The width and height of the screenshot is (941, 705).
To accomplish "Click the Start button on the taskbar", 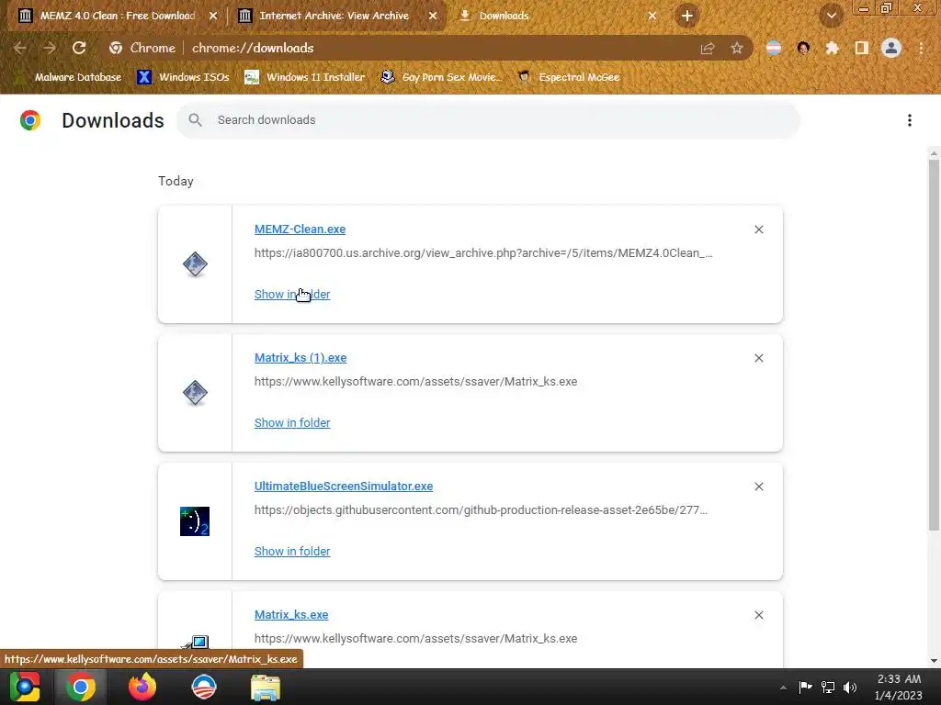I will (25, 687).
